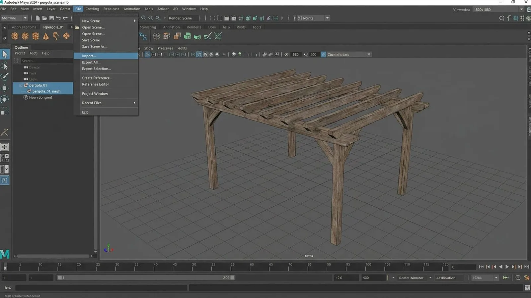531x298 pixels.
Task: Jump to start of playback range
Action: coord(481,267)
